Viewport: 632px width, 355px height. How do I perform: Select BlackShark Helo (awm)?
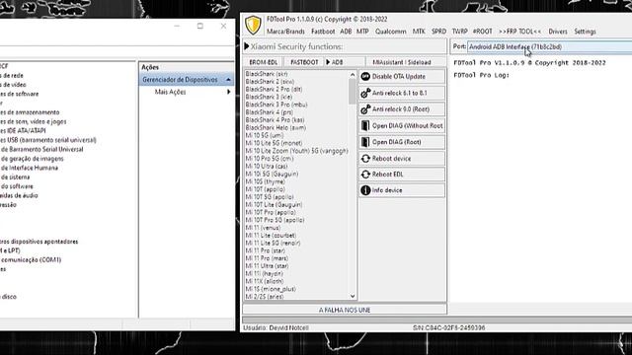click(x=276, y=127)
